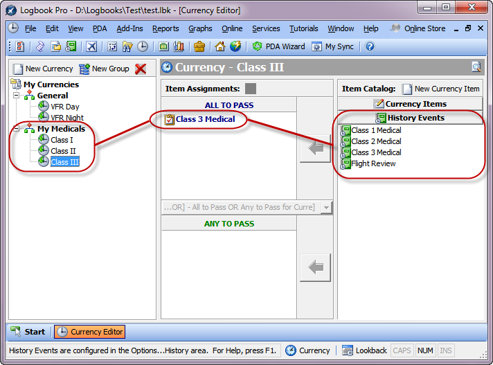Select the My Currencies root node
The height and width of the screenshot is (365, 493).
click(51, 84)
